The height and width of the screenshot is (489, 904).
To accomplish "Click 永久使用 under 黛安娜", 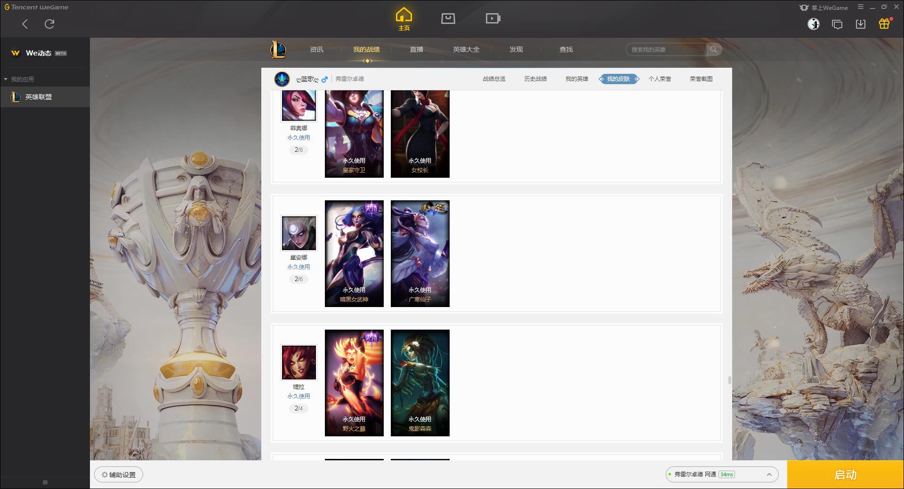I will point(299,267).
